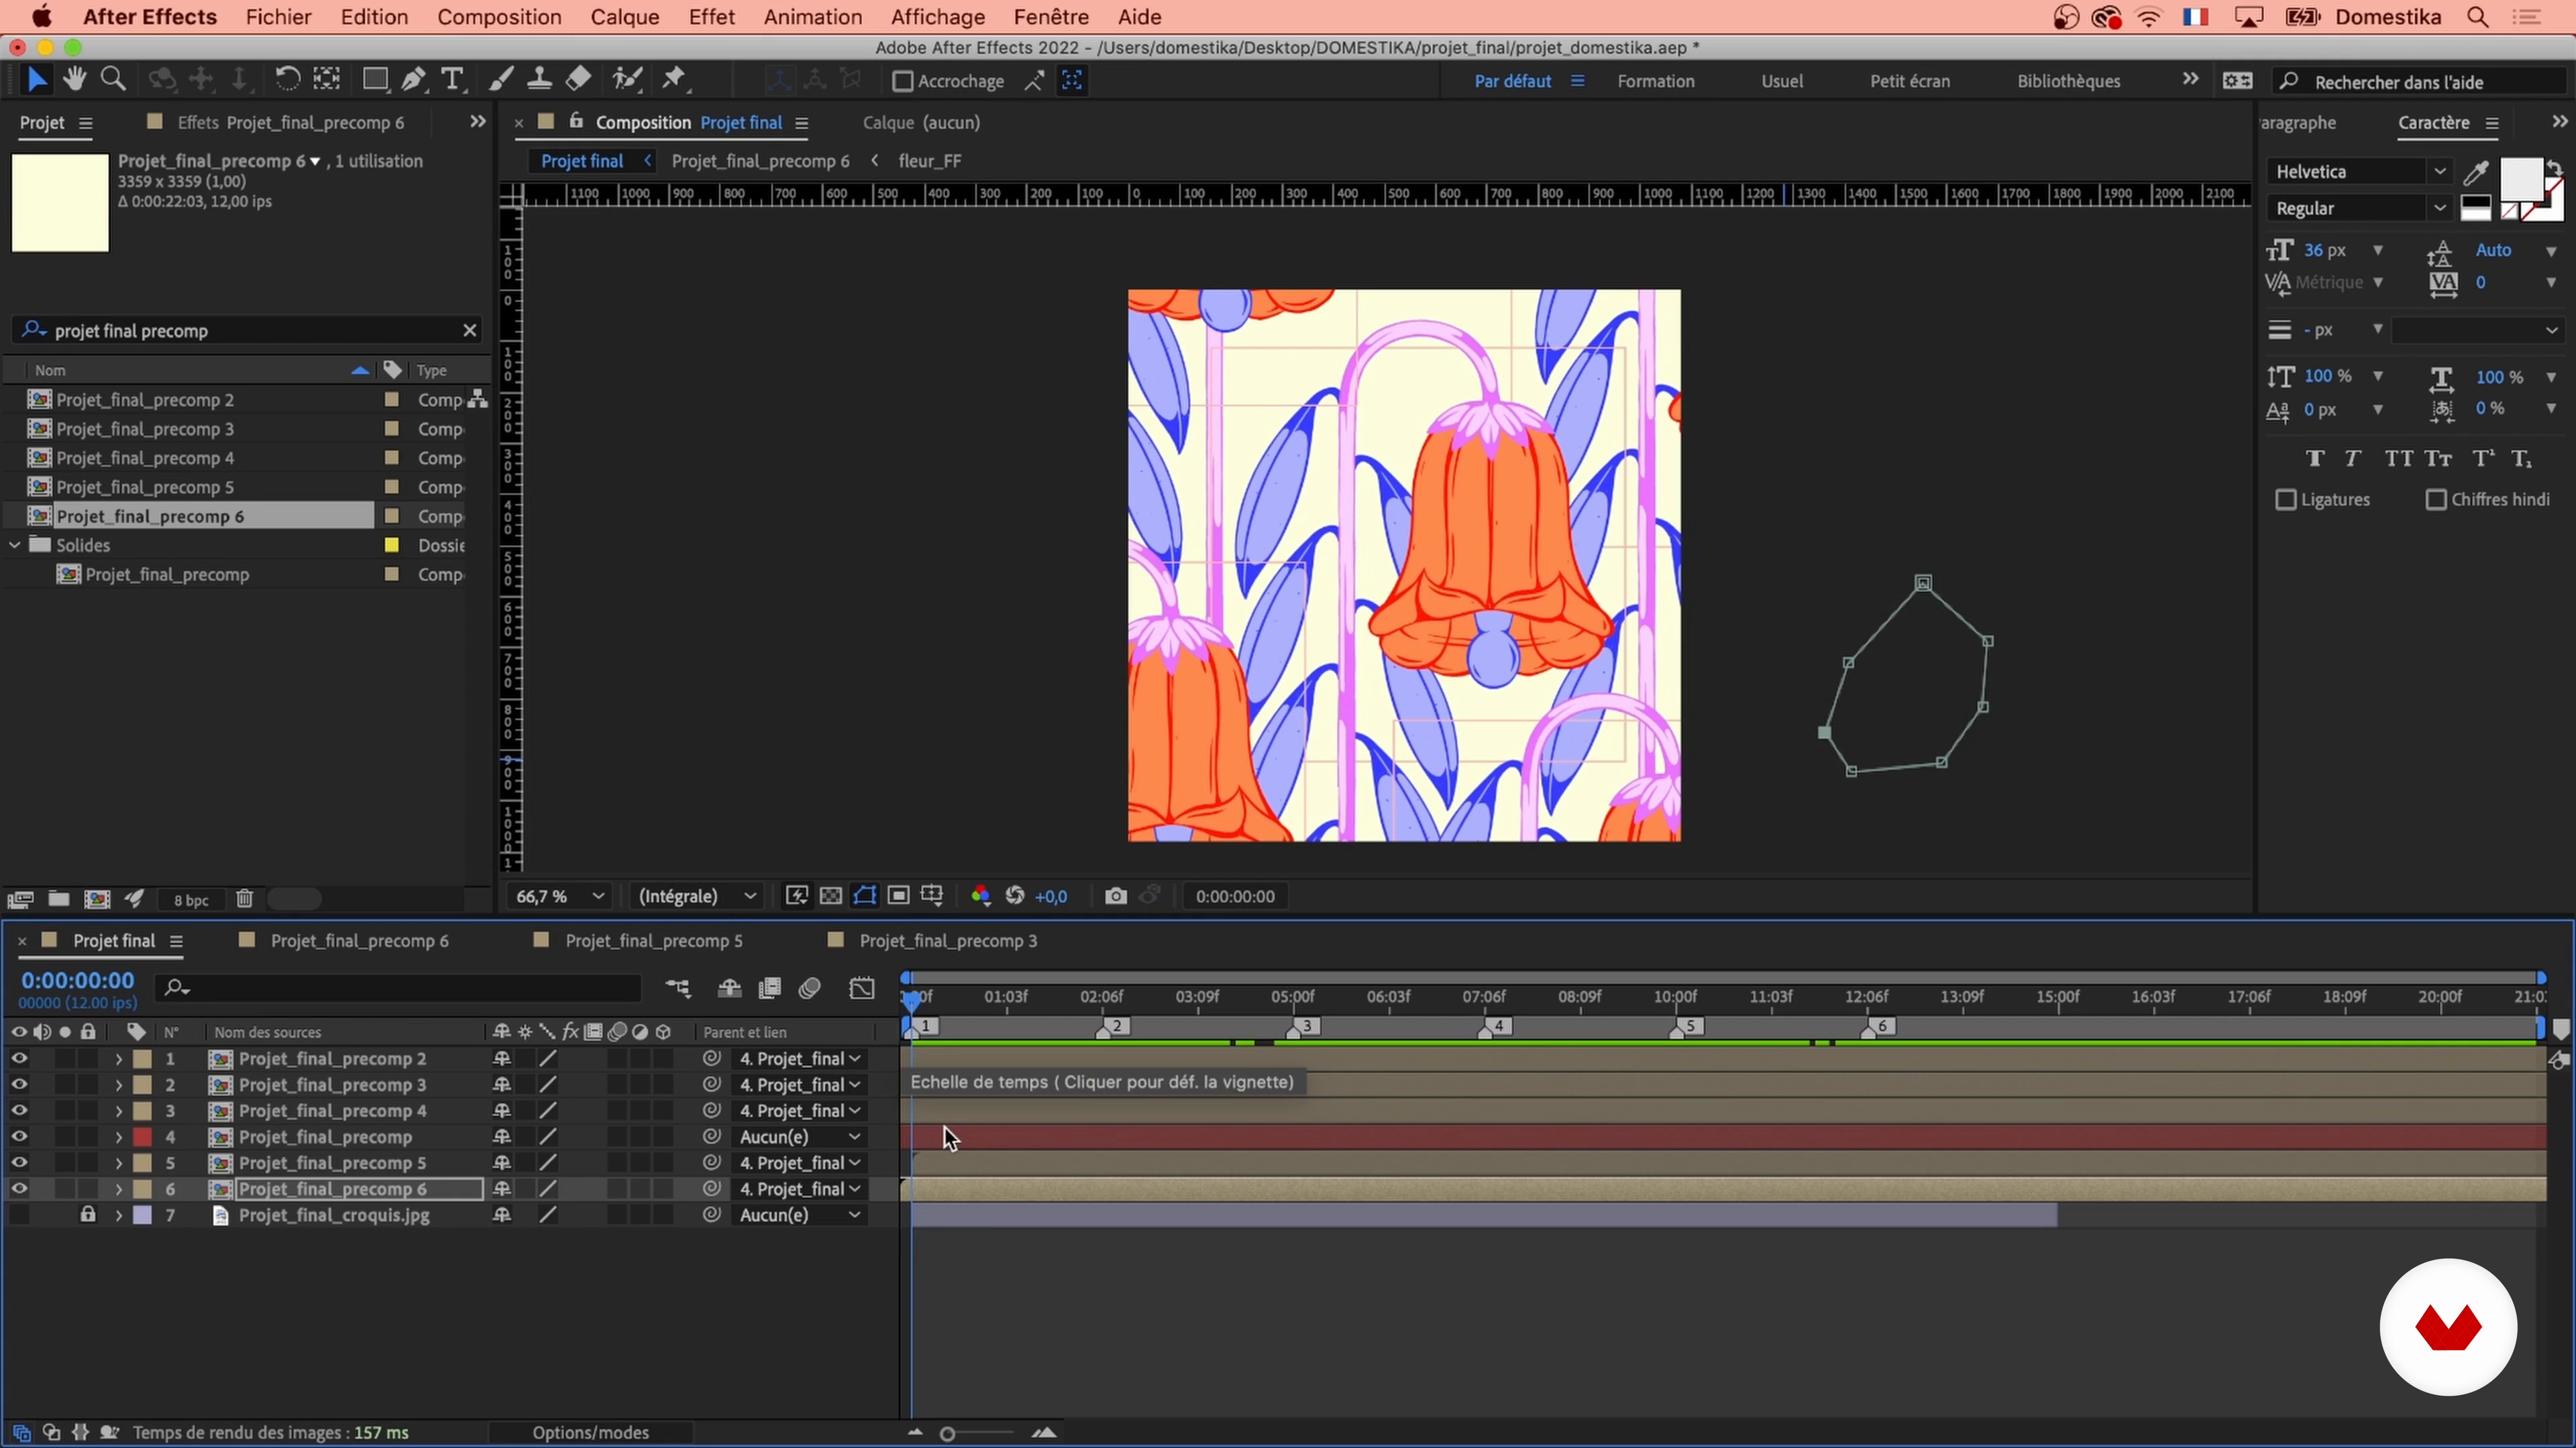Create new composition from Project panel footer
The image size is (2576, 1448).
coord(97,900)
